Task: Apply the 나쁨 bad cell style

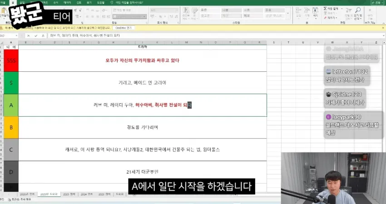Action: pos(232,10)
